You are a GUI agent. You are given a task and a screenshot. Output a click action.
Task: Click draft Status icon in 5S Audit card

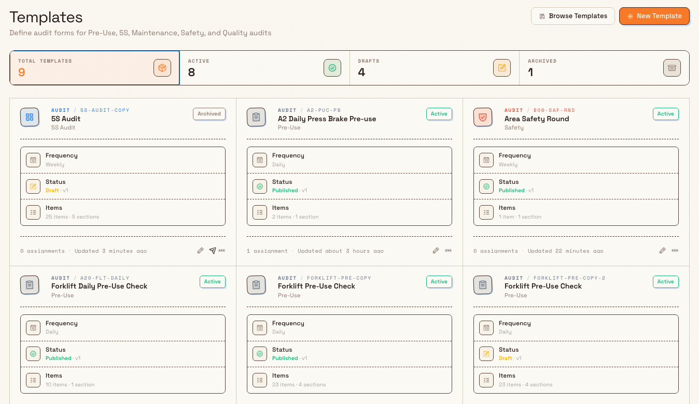pyautogui.click(x=33, y=186)
